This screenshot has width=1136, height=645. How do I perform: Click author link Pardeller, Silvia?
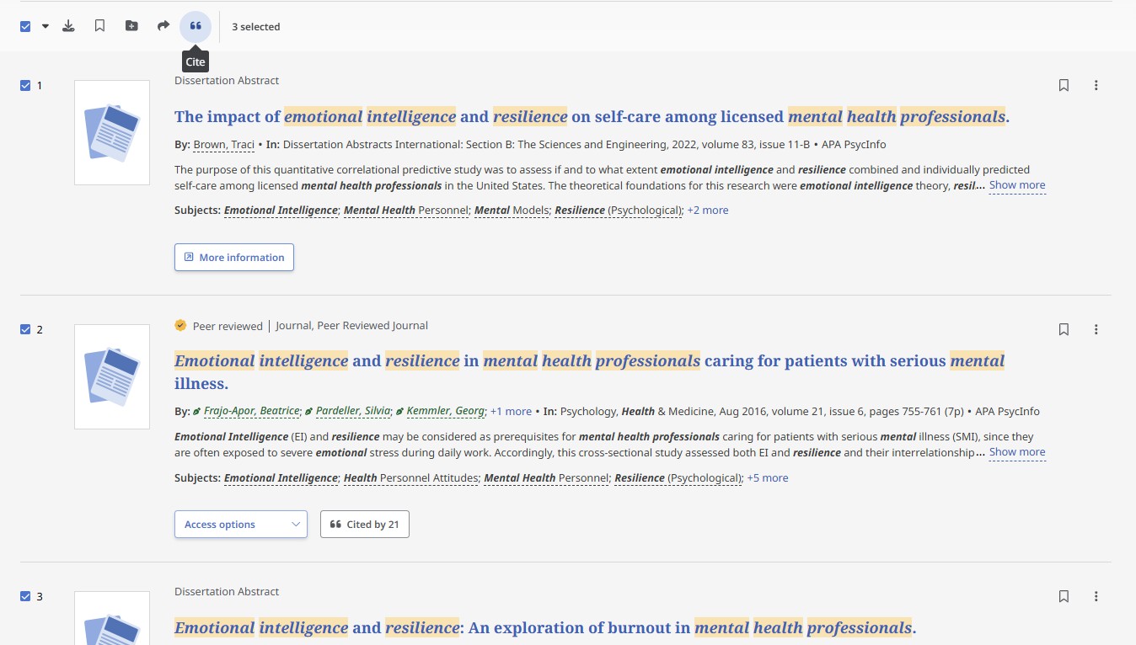(x=353, y=412)
